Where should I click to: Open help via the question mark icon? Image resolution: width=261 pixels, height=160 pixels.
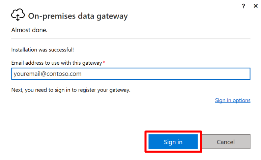click(243, 6)
